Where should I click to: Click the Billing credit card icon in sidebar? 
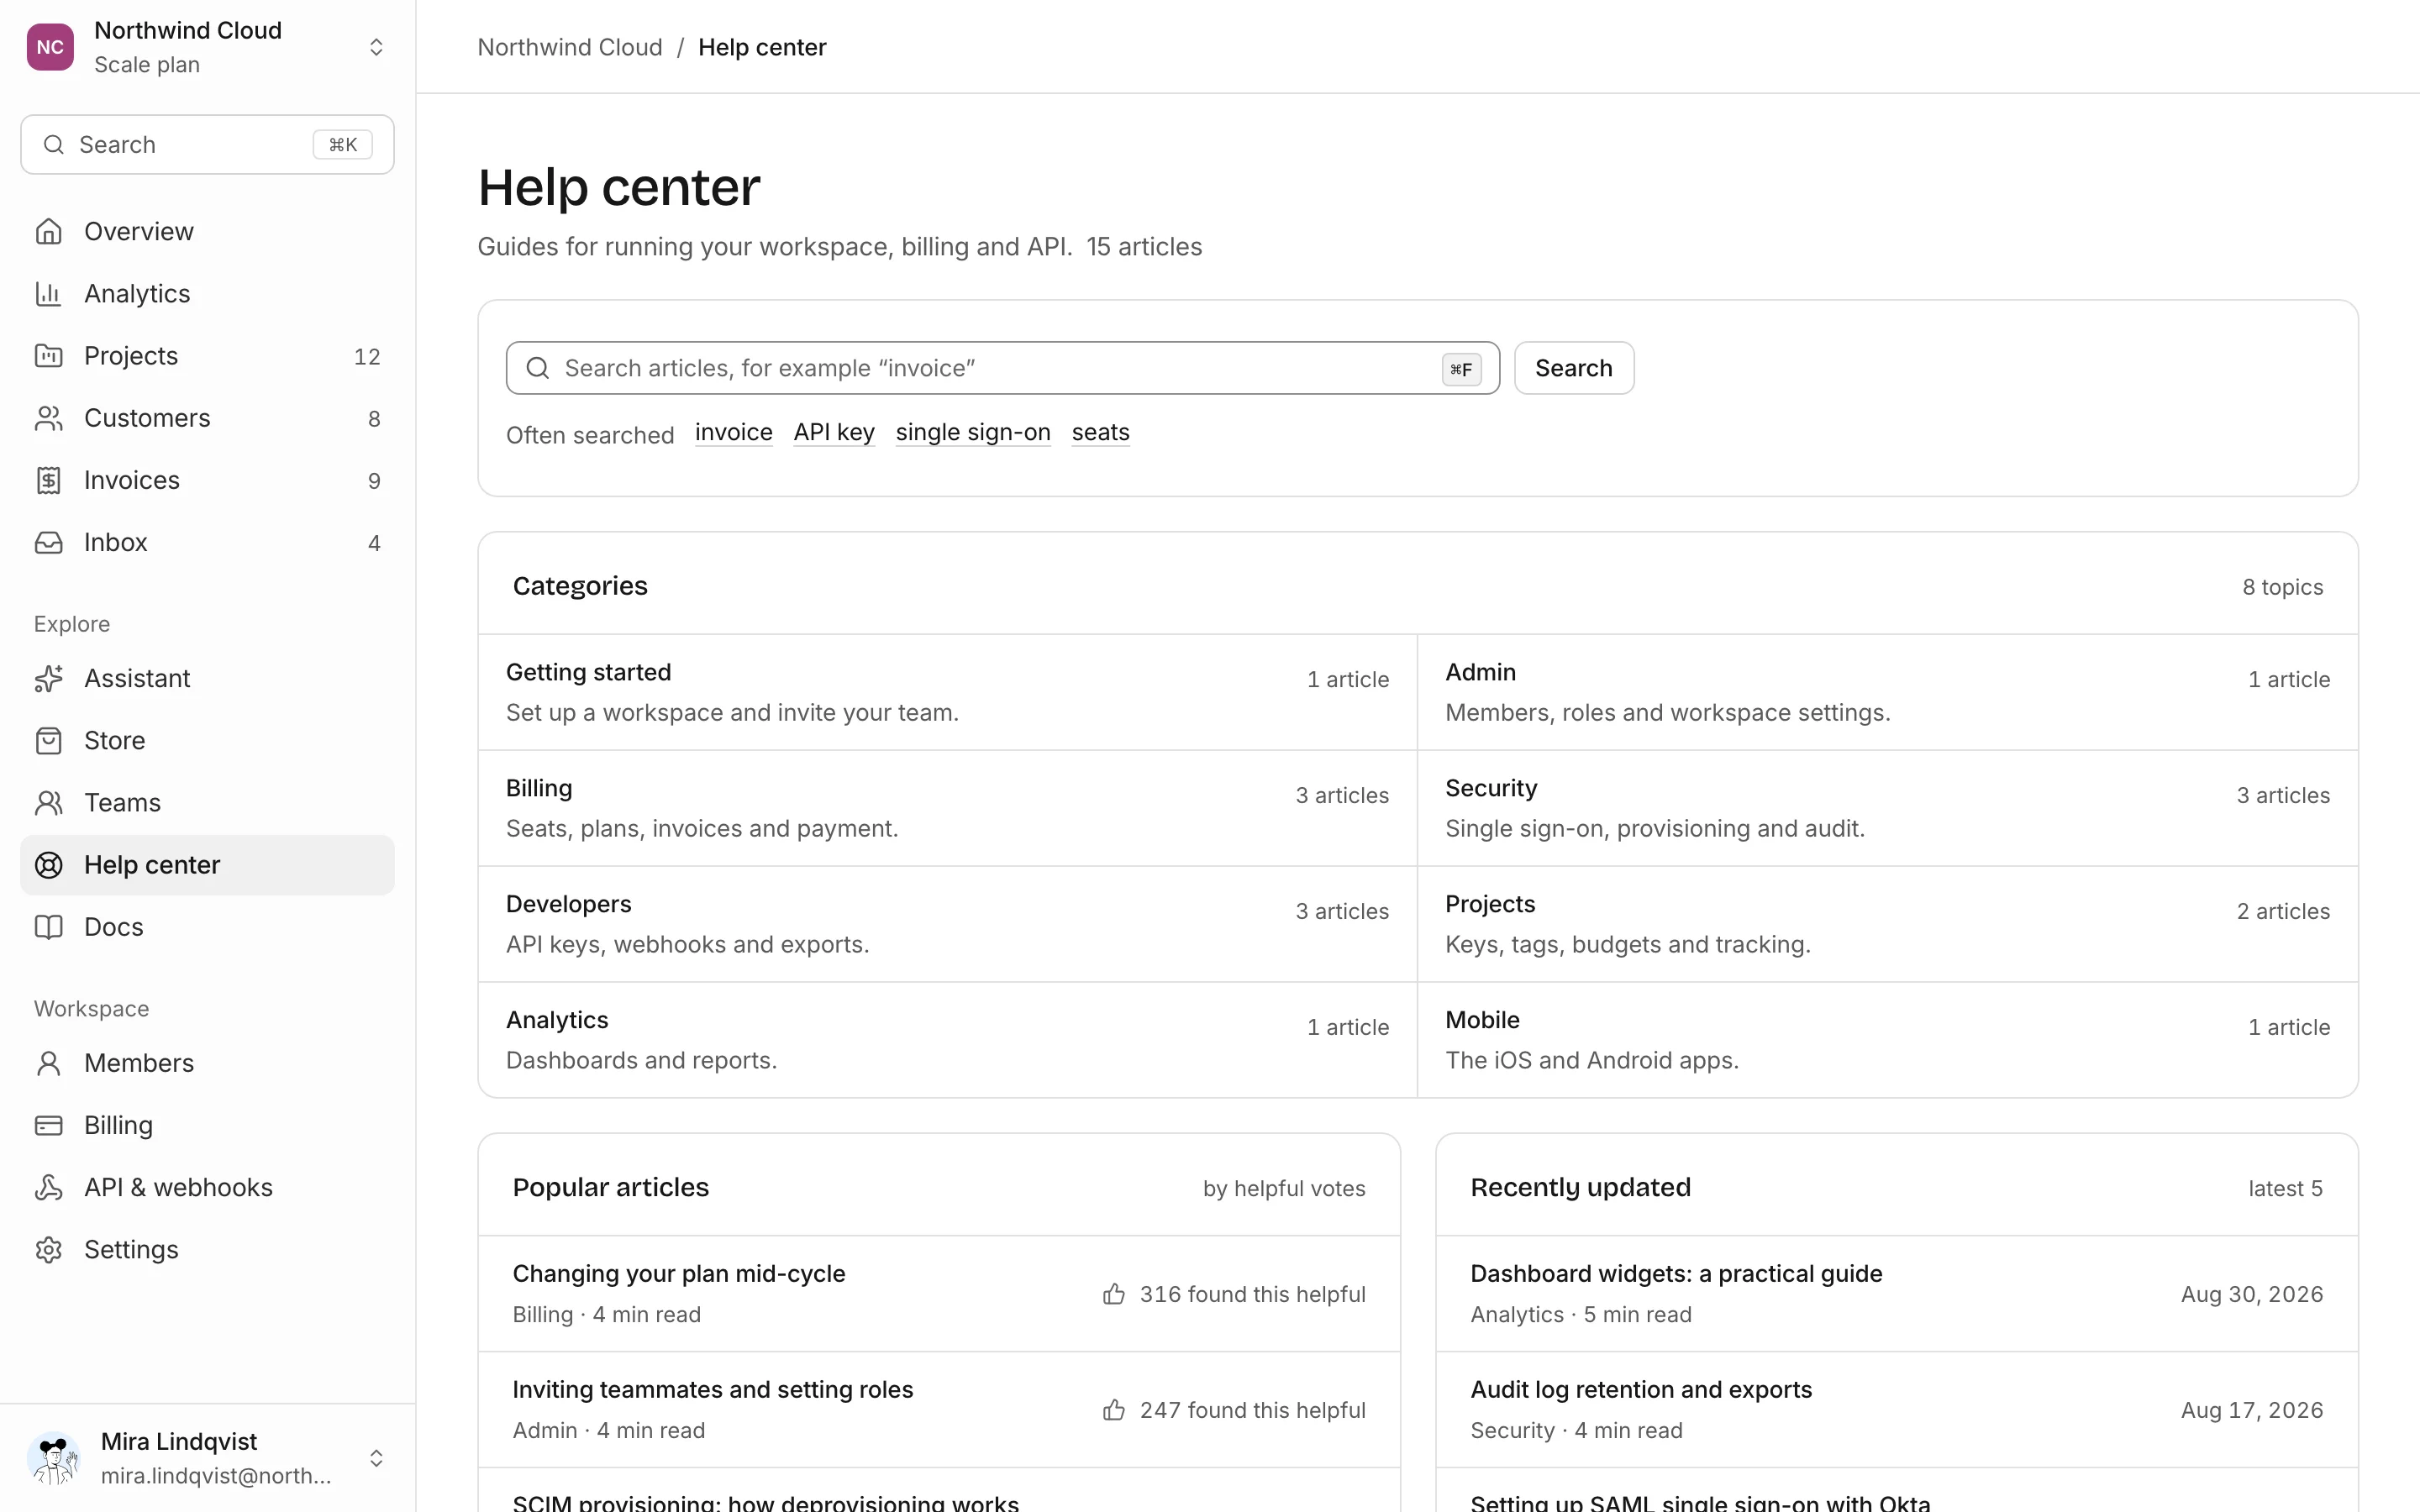(x=48, y=1125)
